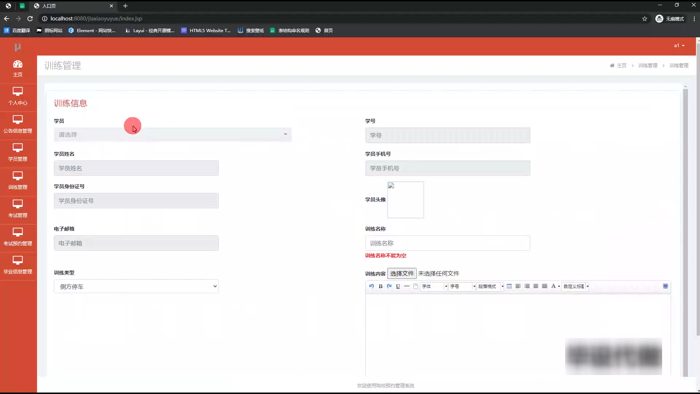Open the 表结构命名规则 bookmark

(x=289, y=31)
